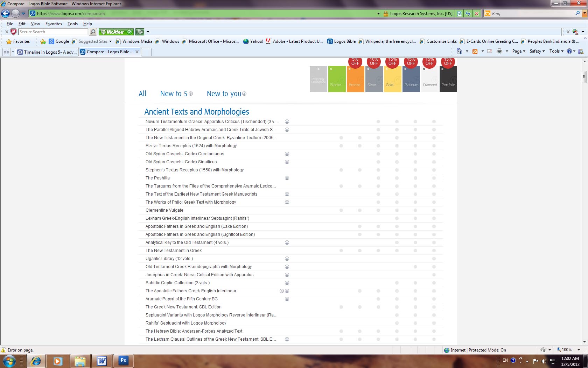Viewport: 588px width, 368px height.
Task: Click info icon for Aramaic Papyri row
Action: (x=287, y=299)
